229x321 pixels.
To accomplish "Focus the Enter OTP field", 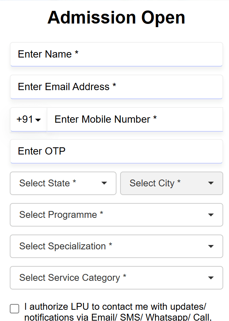I will tap(116, 151).
